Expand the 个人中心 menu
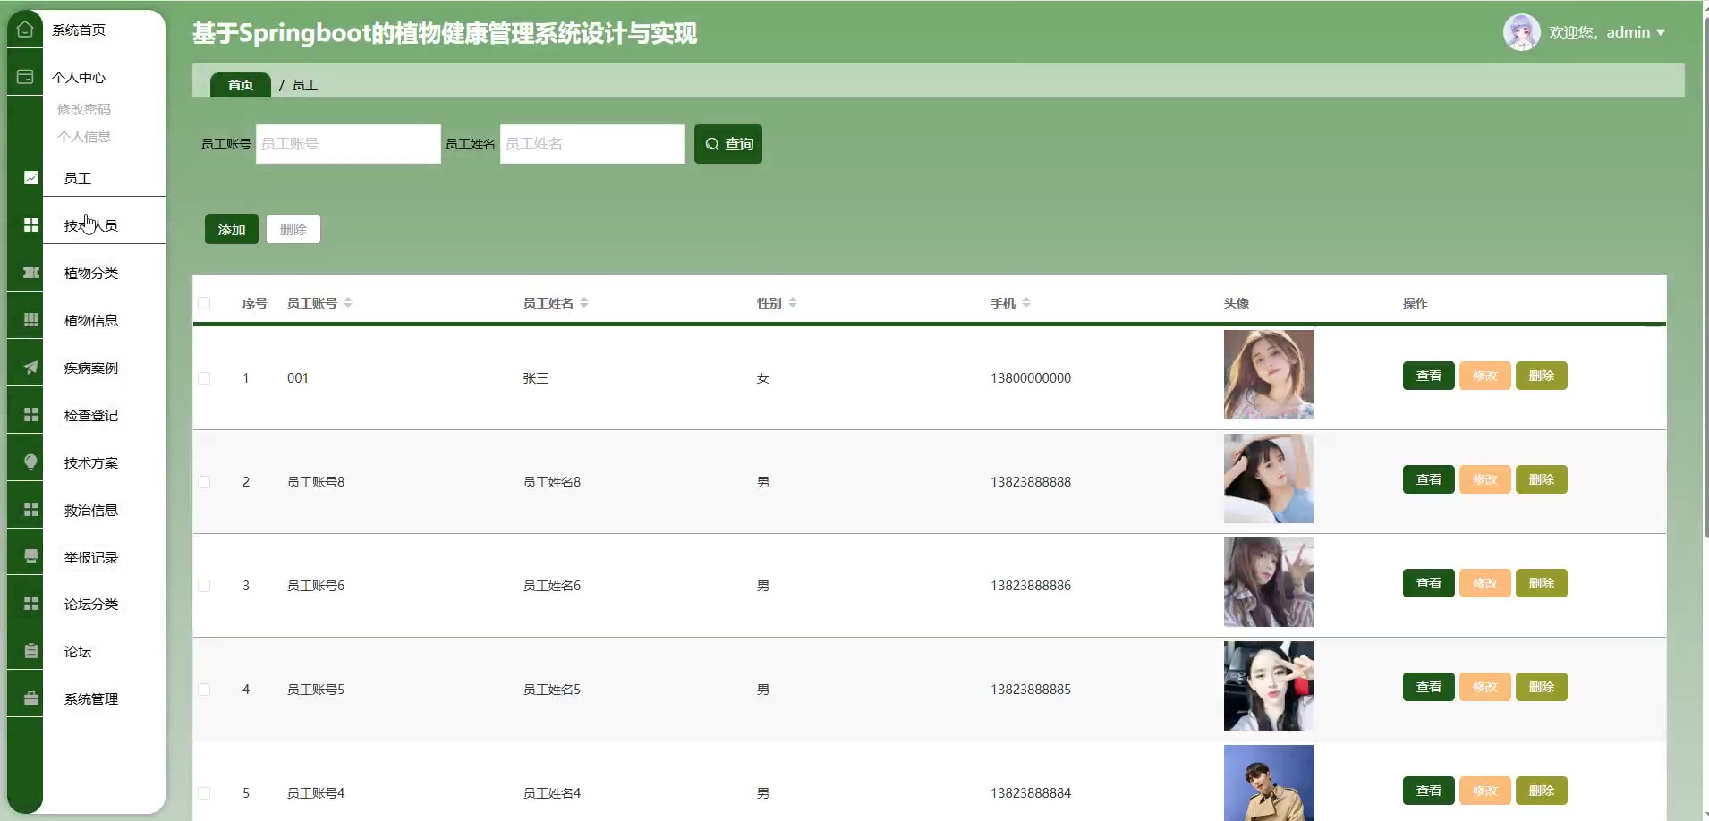Image resolution: width=1709 pixels, height=821 pixels. click(x=79, y=77)
